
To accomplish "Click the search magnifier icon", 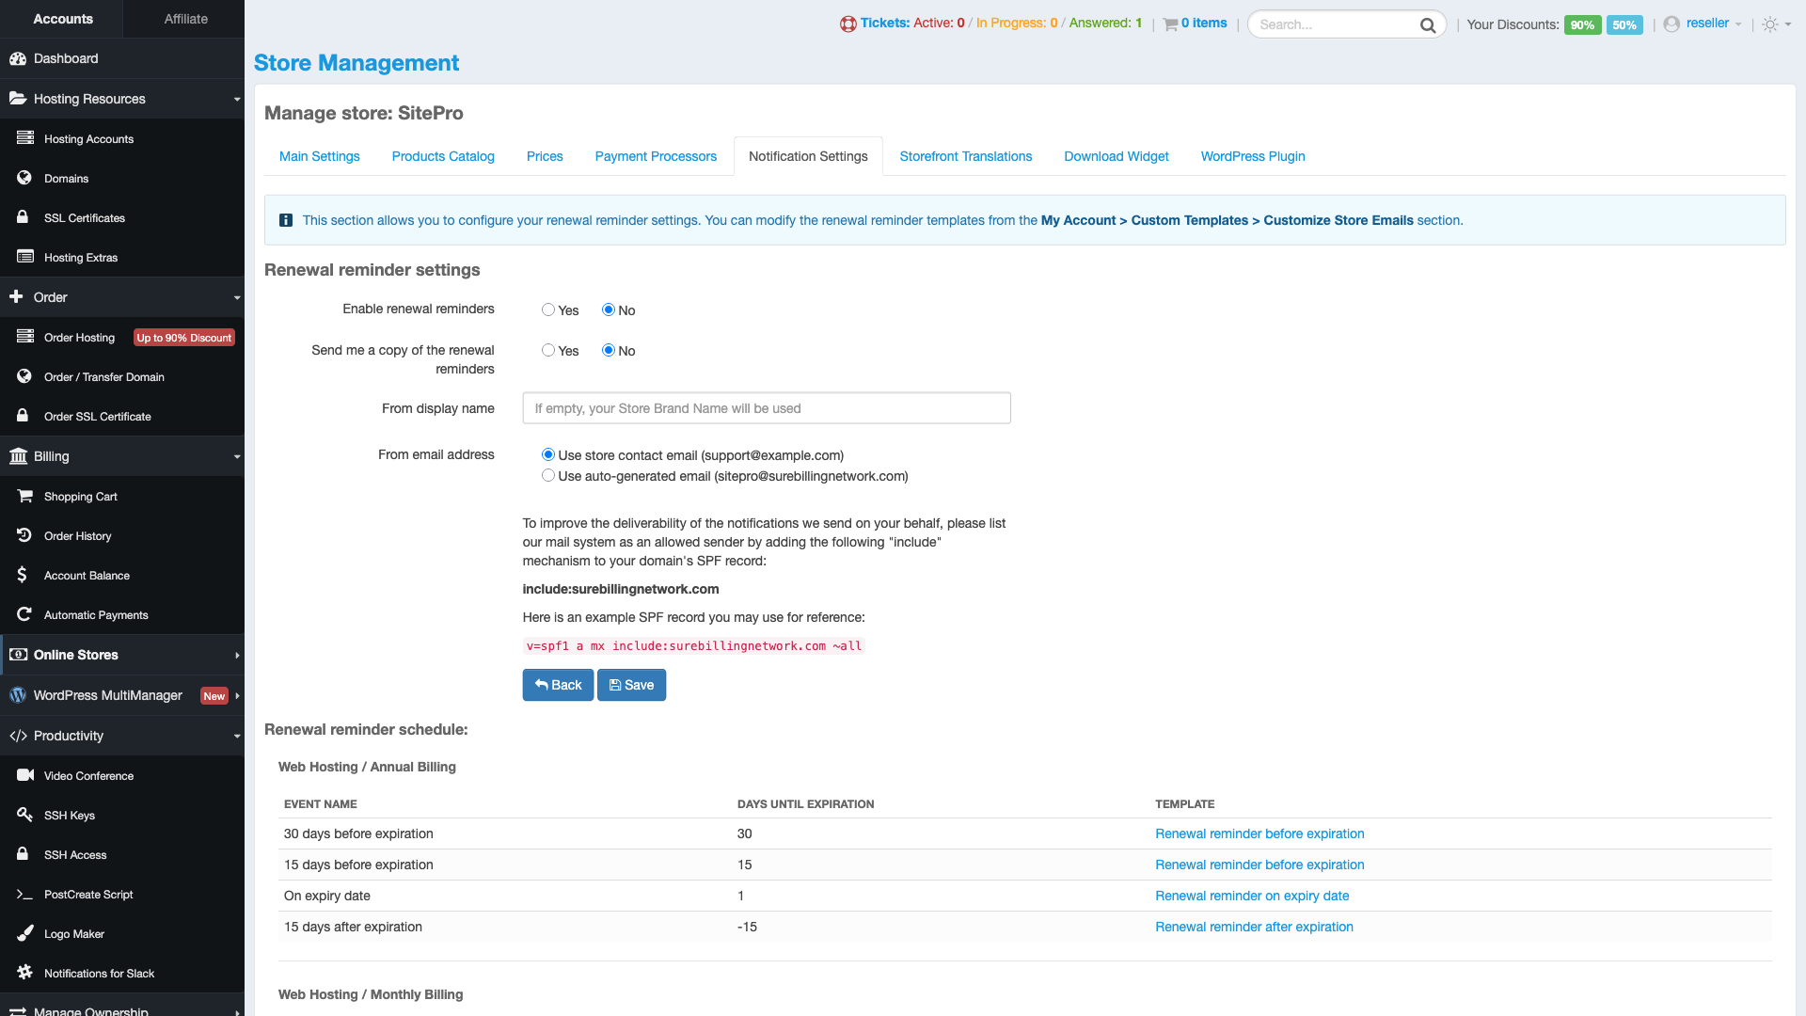I will click(1427, 25).
